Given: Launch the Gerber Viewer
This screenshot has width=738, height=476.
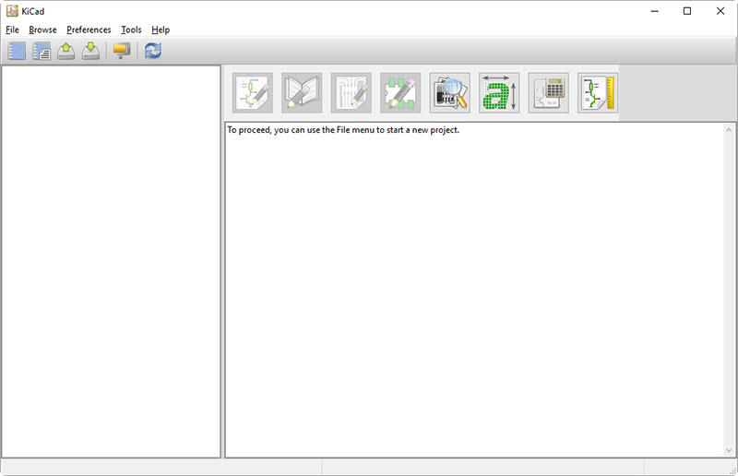Looking at the screenshot, I should (x=450, y=93).
